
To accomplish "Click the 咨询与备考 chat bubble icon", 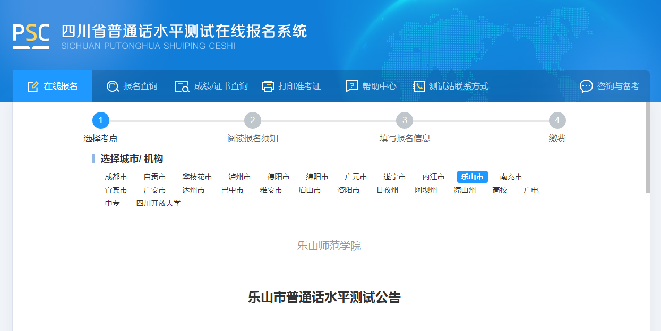I will point(586,86).
